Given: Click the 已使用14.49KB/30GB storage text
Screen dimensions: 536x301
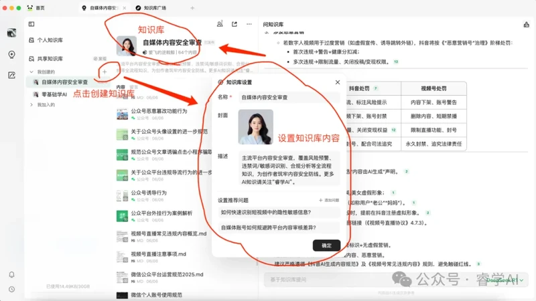Looking at the screenshot, I should (68, 286).
